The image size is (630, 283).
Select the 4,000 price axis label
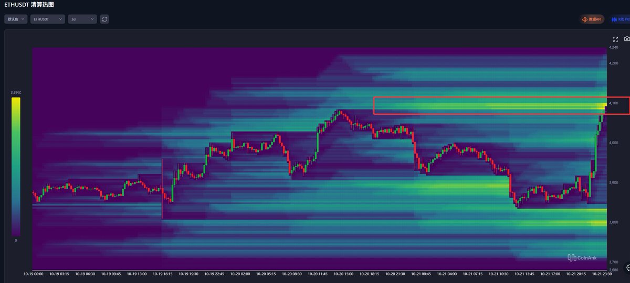coord(613,143)
